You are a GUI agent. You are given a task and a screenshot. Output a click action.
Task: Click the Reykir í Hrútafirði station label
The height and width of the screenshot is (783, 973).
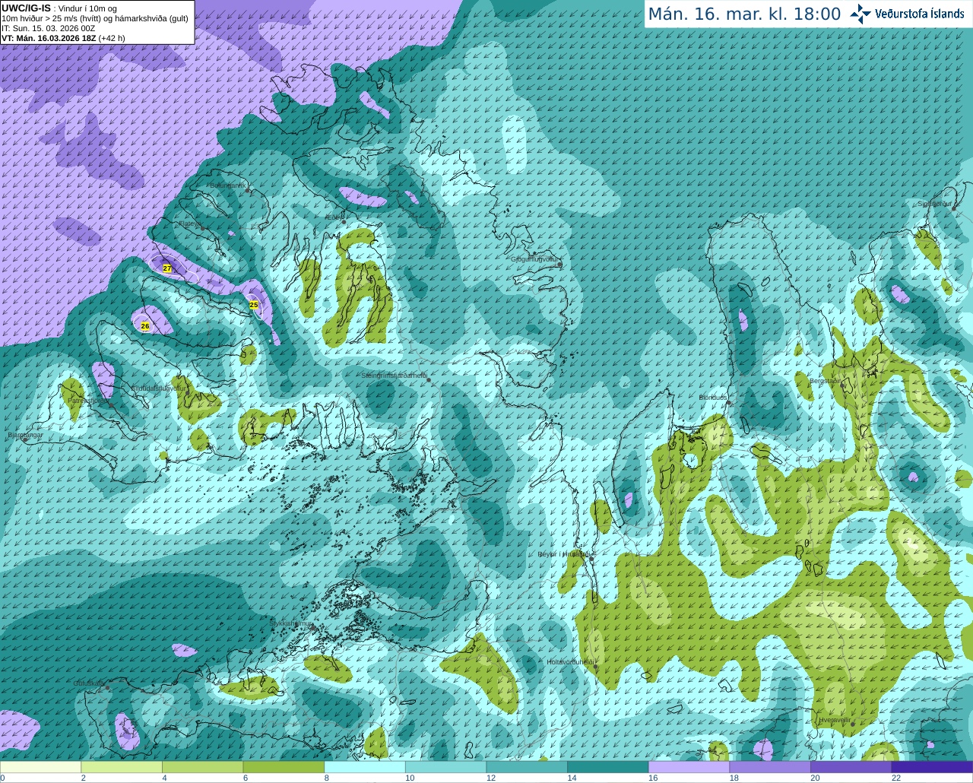pos(564,554)
